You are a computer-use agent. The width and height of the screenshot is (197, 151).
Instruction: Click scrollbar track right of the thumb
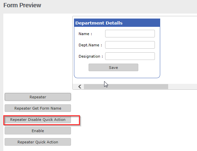(182, 86)
